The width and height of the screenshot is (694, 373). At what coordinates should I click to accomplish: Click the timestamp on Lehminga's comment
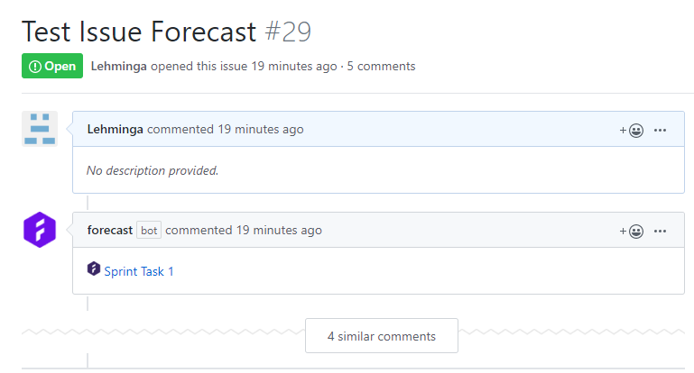pyautogui.click(x=261, y=130)
